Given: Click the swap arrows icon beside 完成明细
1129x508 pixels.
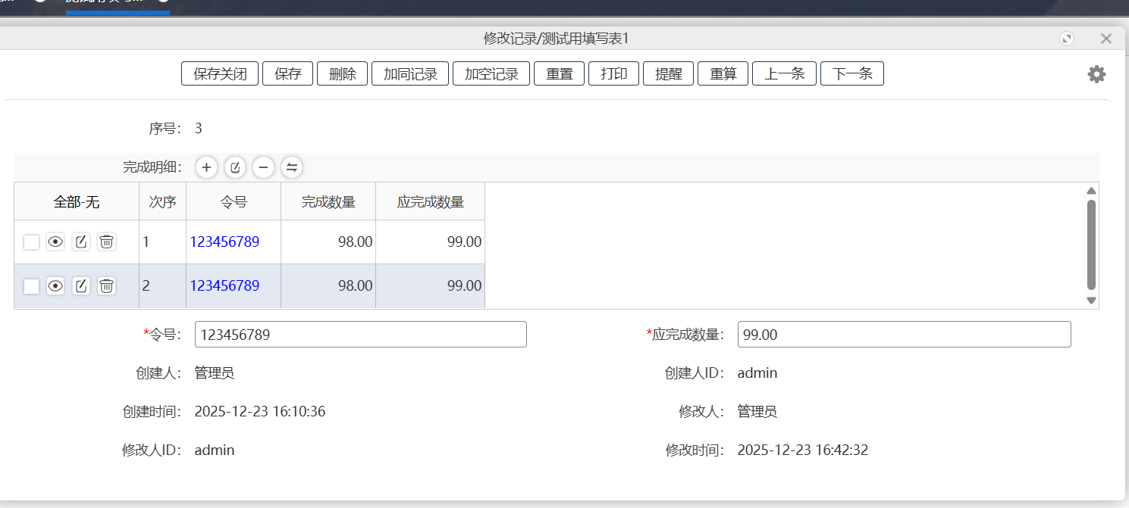Looking at the screenshot, I should (x=292, y=167).
